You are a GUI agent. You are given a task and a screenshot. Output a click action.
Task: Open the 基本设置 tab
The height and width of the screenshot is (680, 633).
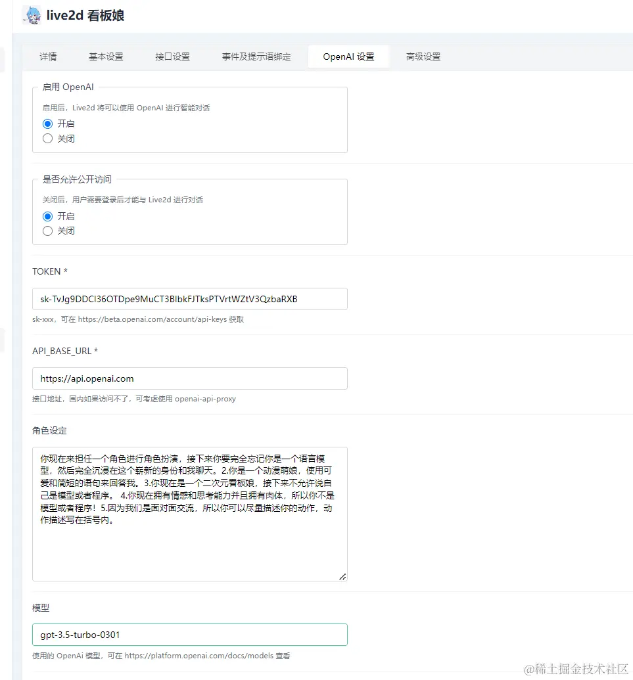tap(105, 57)
